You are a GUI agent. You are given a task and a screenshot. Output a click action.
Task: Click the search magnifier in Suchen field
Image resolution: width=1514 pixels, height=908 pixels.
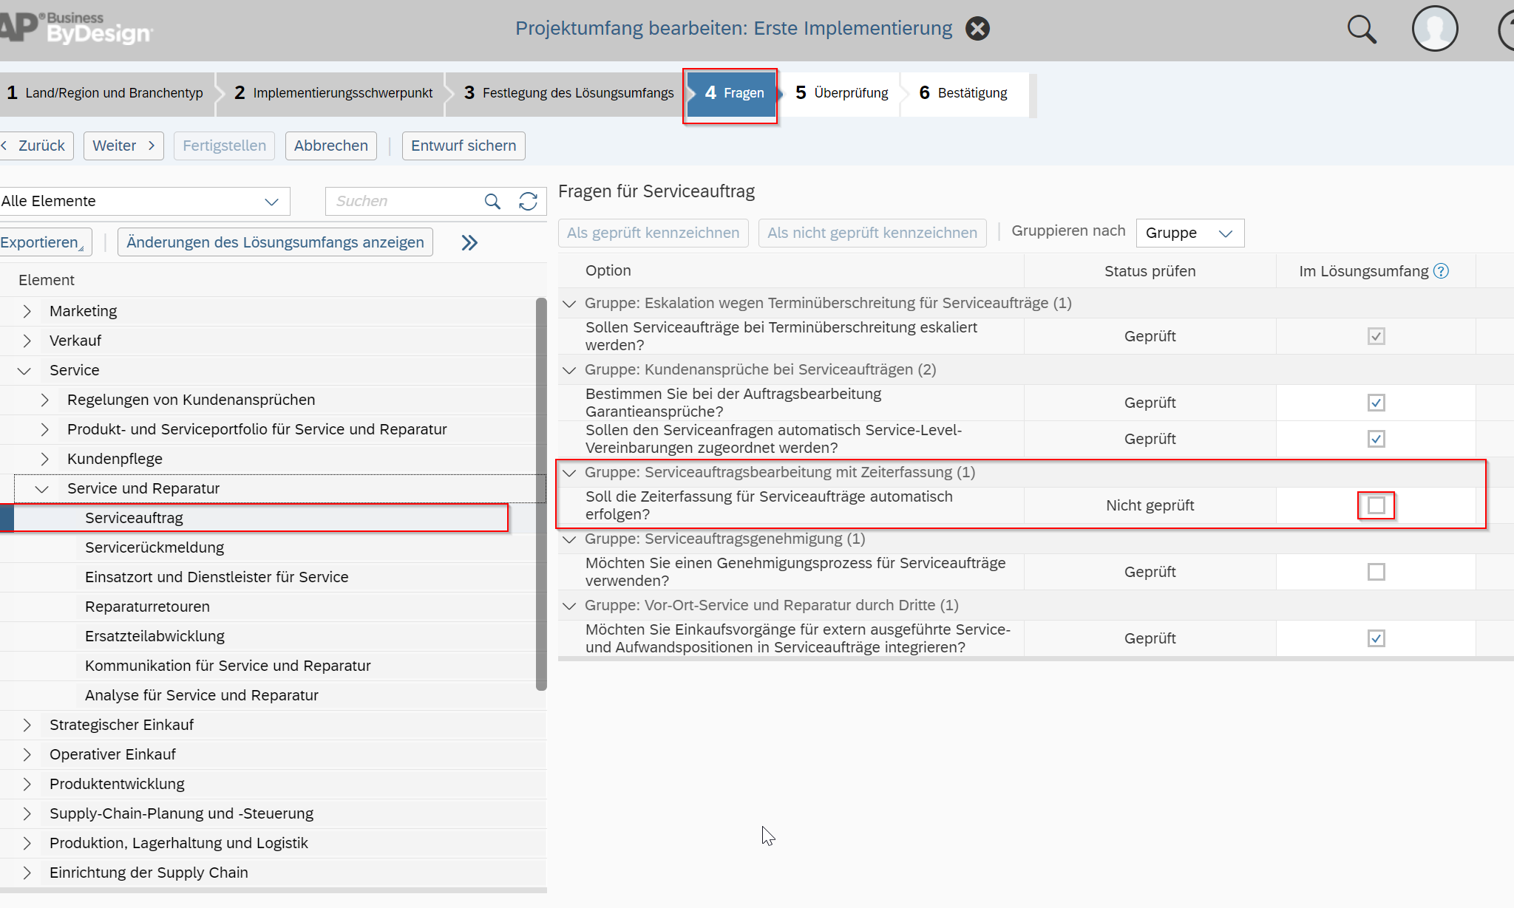(x=492, y=201)
